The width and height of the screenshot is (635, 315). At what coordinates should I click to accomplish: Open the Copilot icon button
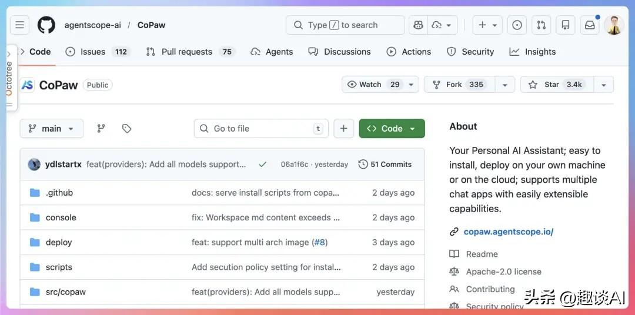[x=419, y=25]
